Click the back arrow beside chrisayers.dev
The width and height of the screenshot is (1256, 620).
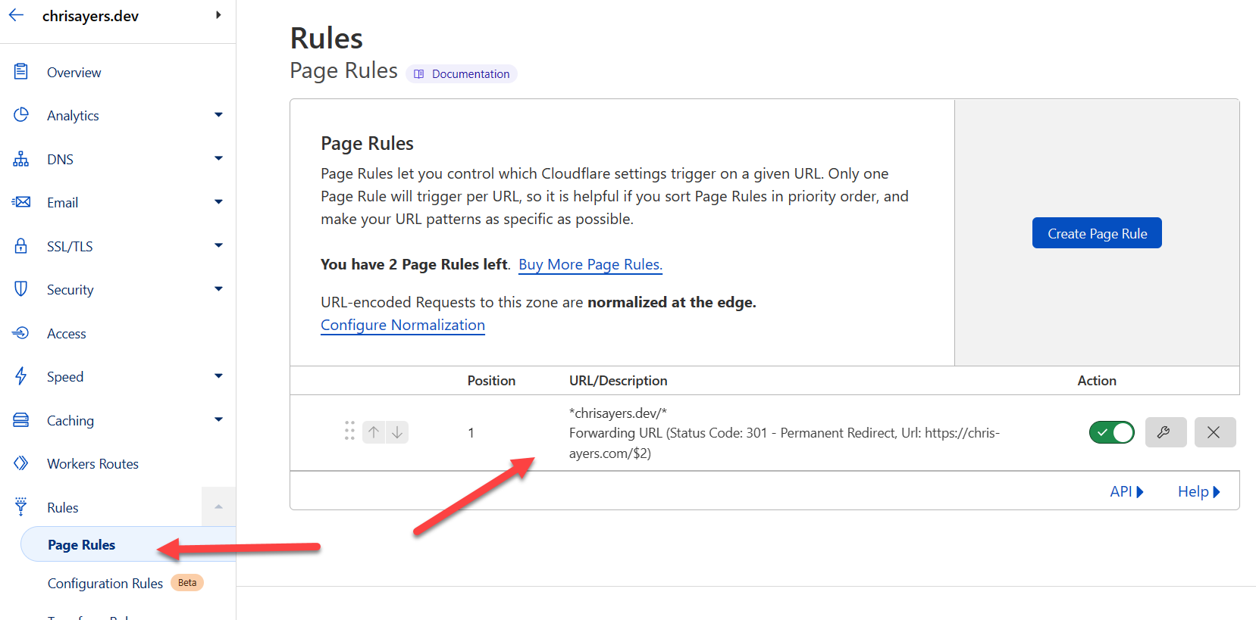16,15
